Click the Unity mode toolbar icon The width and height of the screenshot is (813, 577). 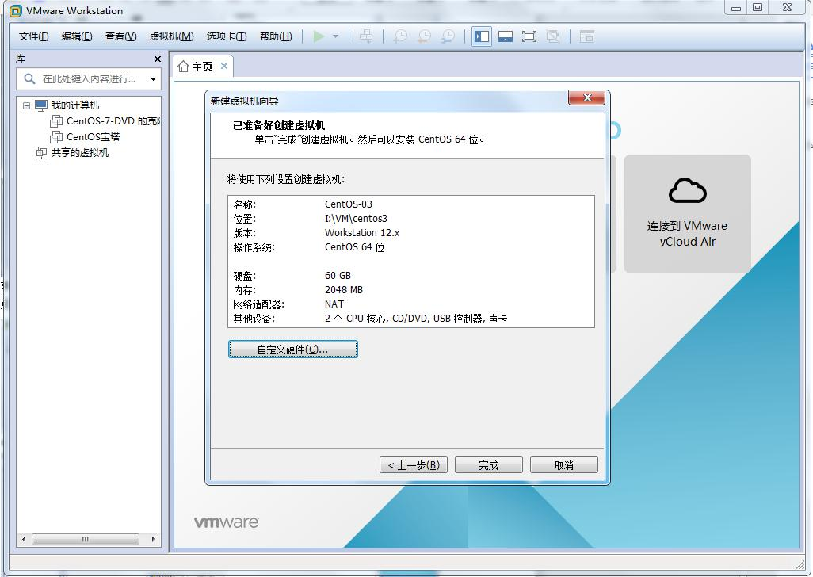(553, 36)
